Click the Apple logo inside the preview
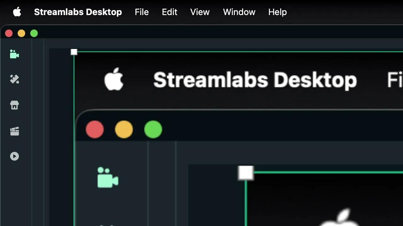Viewport: 403px width, 226px height. (114, 79)
